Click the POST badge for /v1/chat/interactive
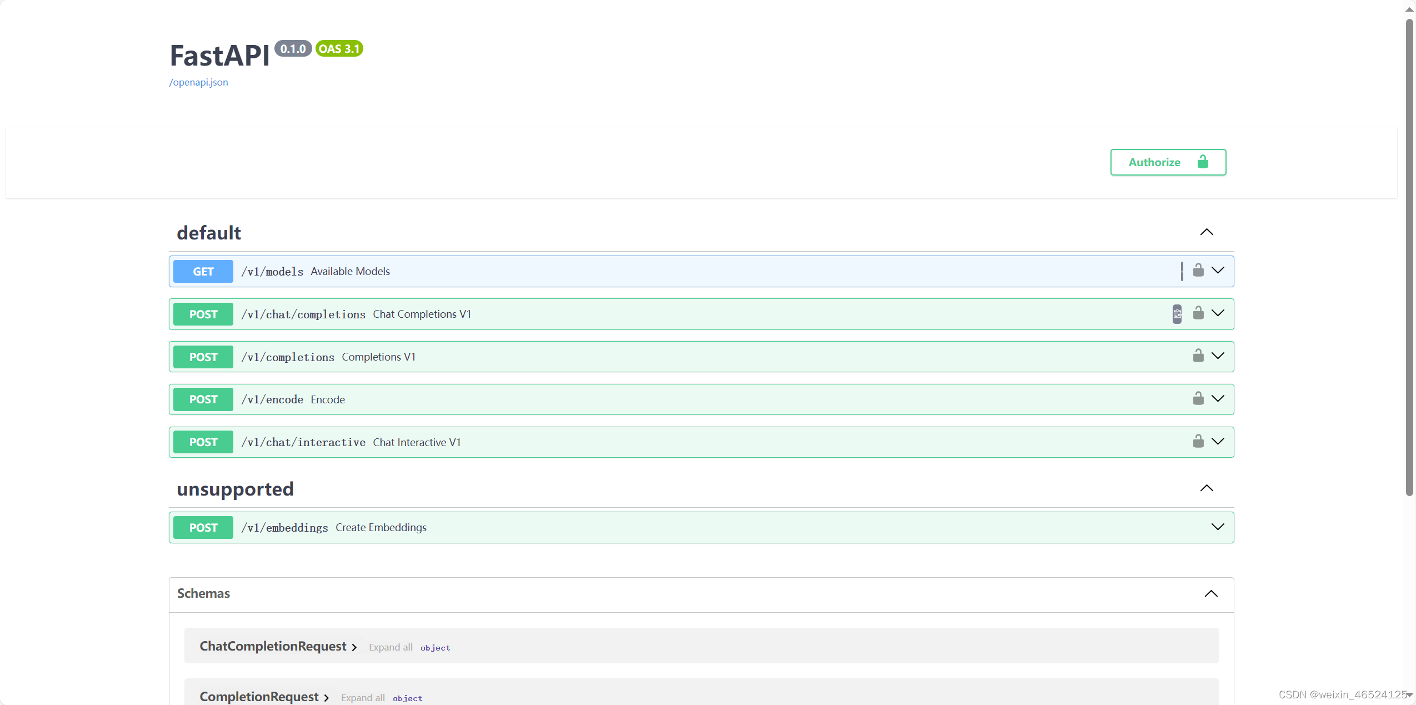The height and width of the screenshot is (705, 1416). tap(203, 442)
